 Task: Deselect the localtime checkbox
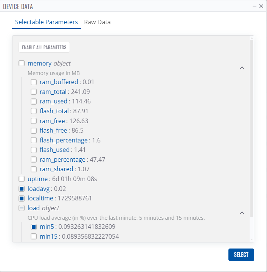coord(22,198)
